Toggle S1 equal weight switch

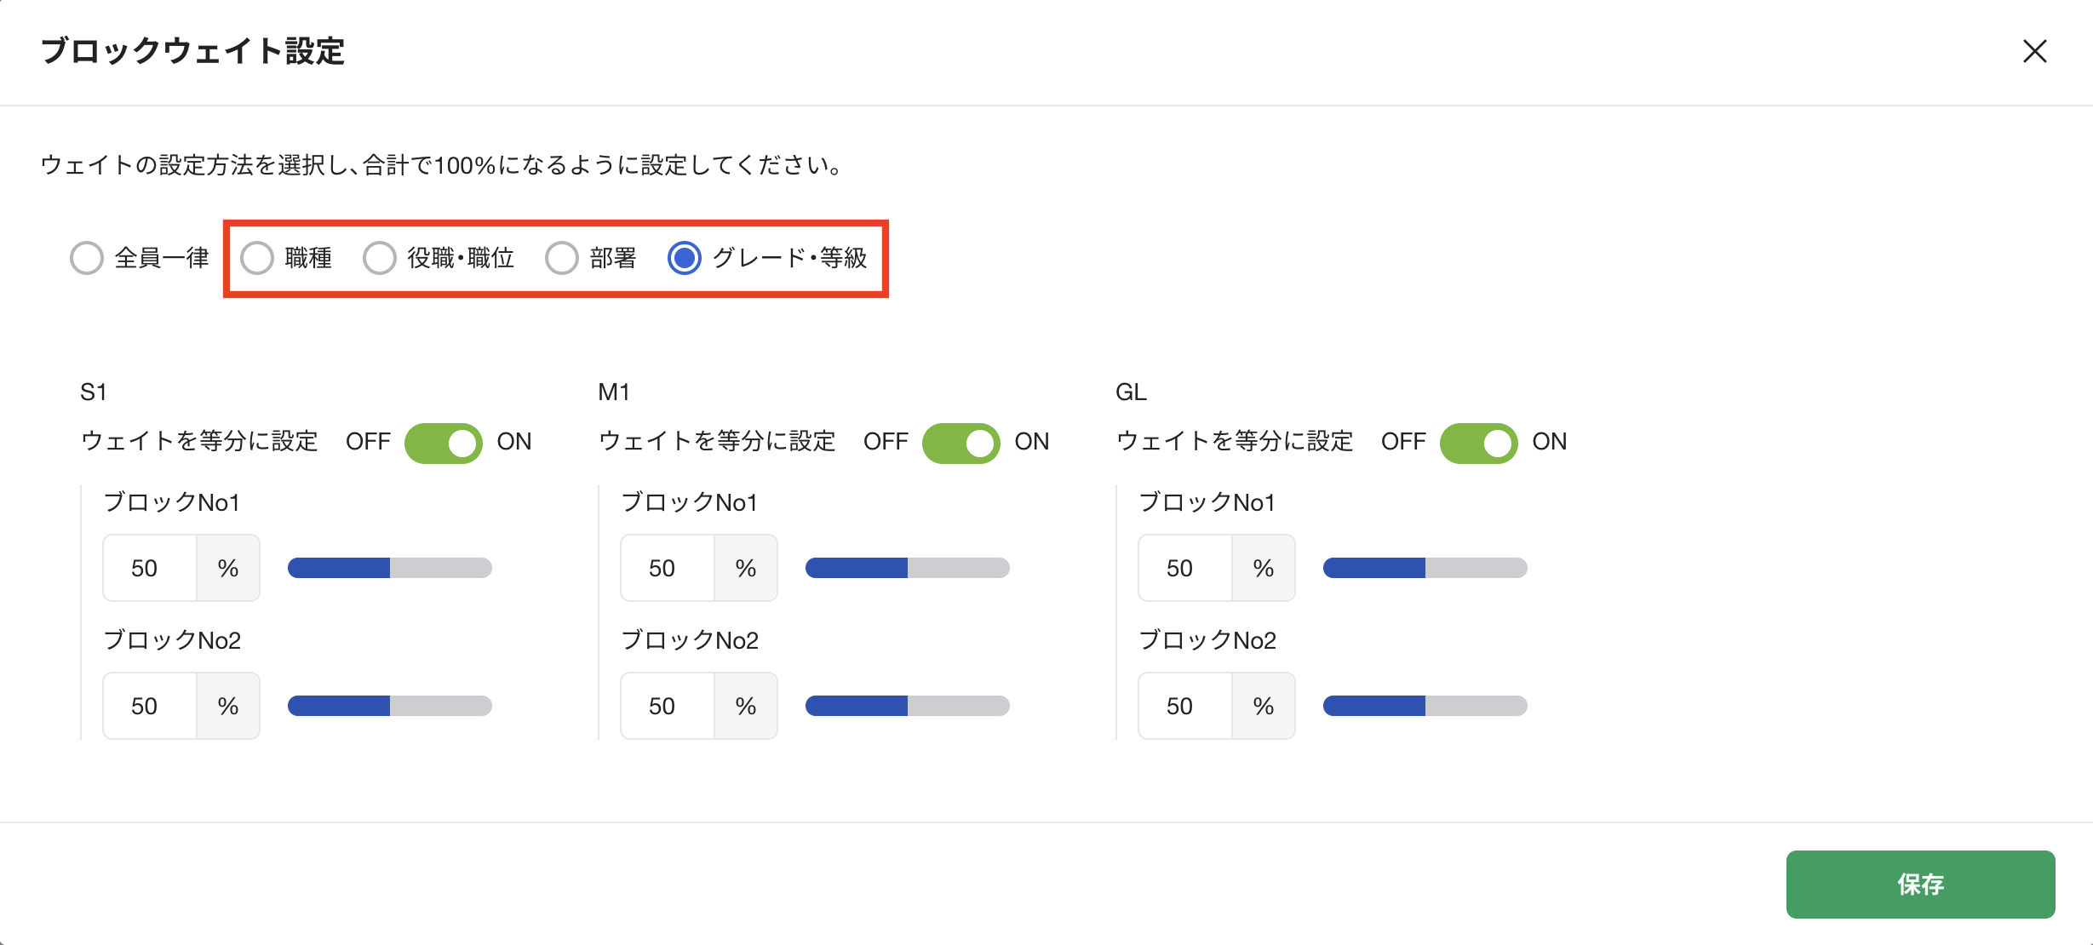pyautogui.click(x=443, y=443)
